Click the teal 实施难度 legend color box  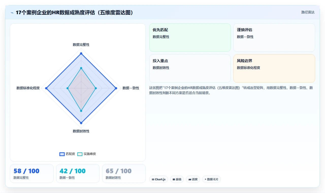[x=80, y=154]
